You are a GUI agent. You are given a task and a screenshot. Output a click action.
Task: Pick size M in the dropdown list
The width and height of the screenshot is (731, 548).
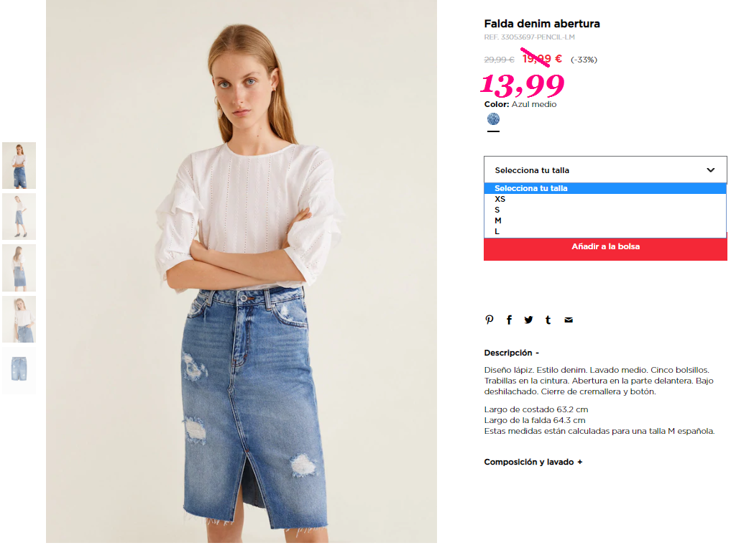pos(605,220)
